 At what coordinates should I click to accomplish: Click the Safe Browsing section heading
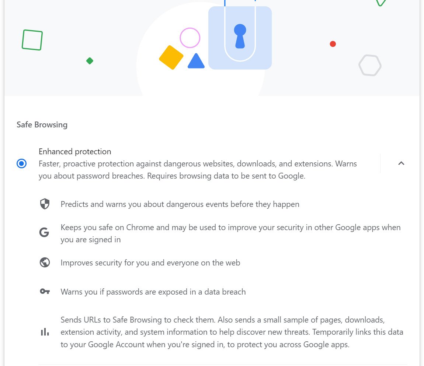coord(42,124)
